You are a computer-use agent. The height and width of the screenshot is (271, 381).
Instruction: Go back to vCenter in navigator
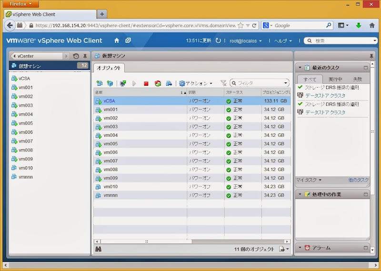click(x=37, y=56)
